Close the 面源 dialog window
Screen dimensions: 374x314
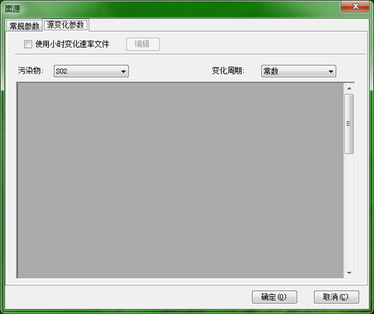pos(355,6)
